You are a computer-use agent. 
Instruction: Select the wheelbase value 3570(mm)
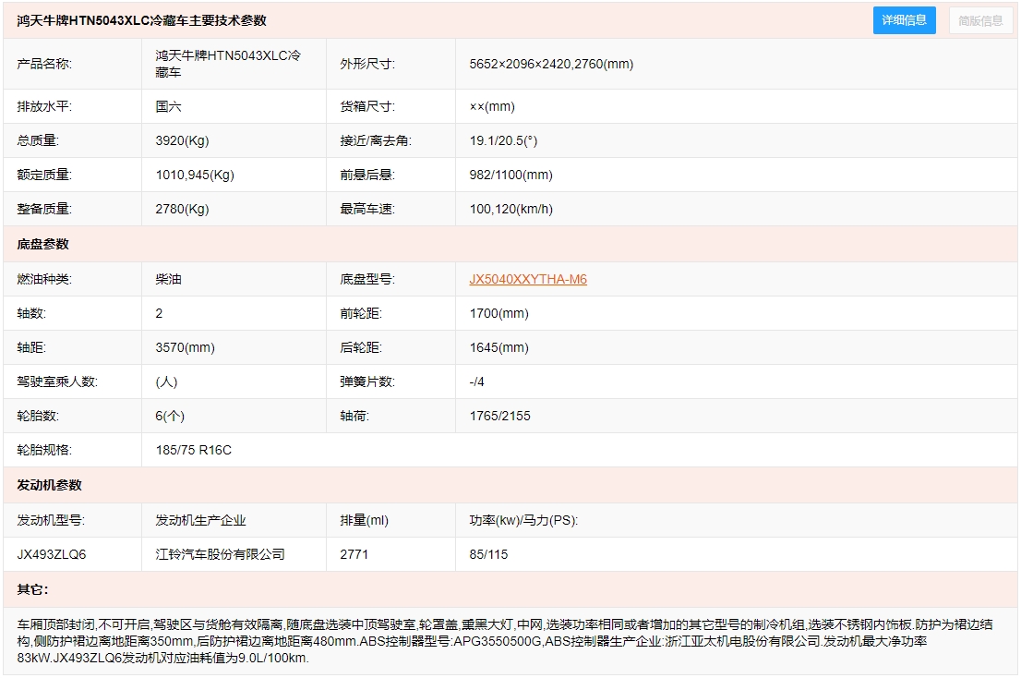point(185,347)
